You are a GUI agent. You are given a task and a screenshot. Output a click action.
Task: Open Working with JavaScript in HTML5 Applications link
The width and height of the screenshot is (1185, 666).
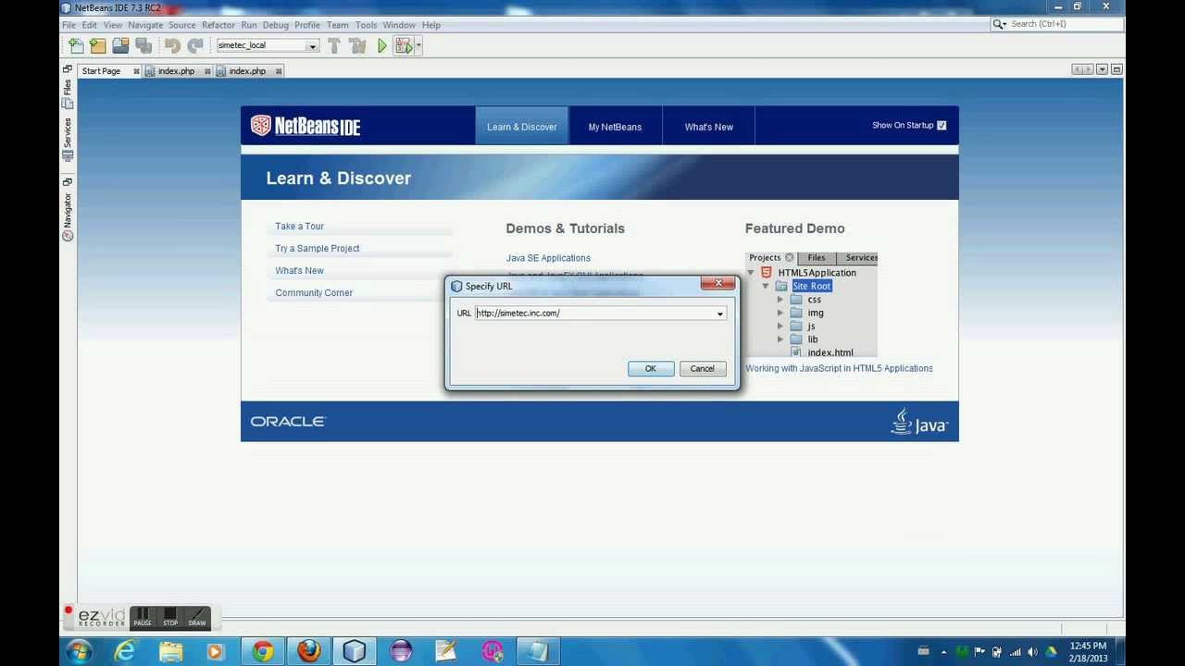tap(839, 368)
